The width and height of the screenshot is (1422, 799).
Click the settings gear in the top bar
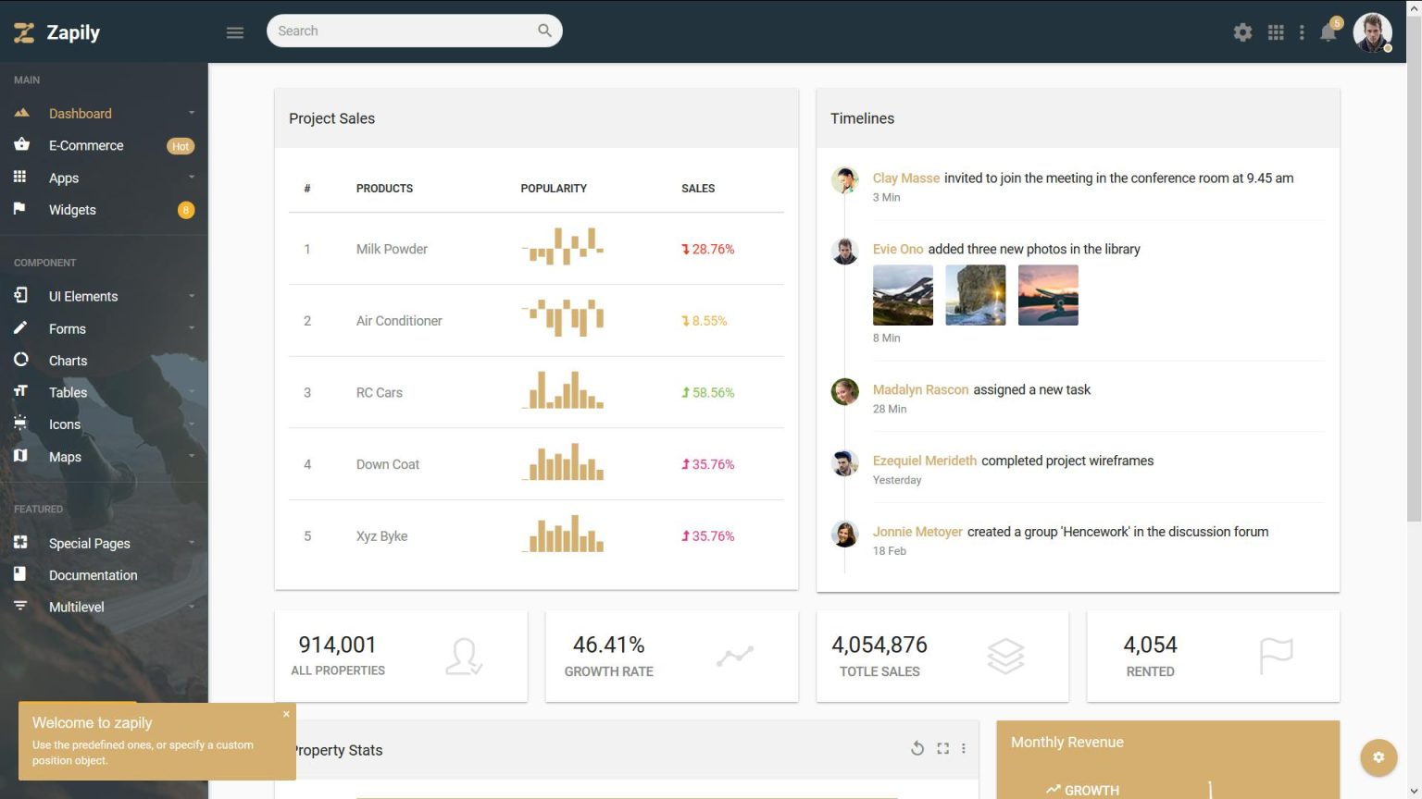(1242, 31)
